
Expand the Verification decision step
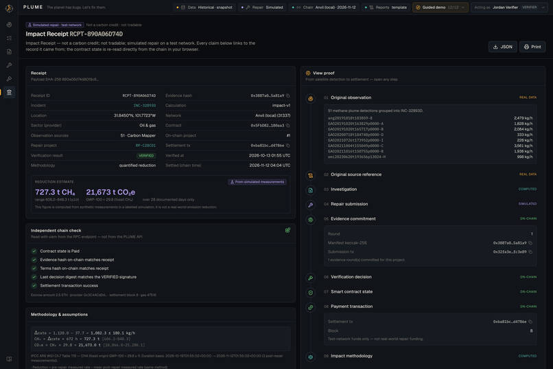[430, 277]
